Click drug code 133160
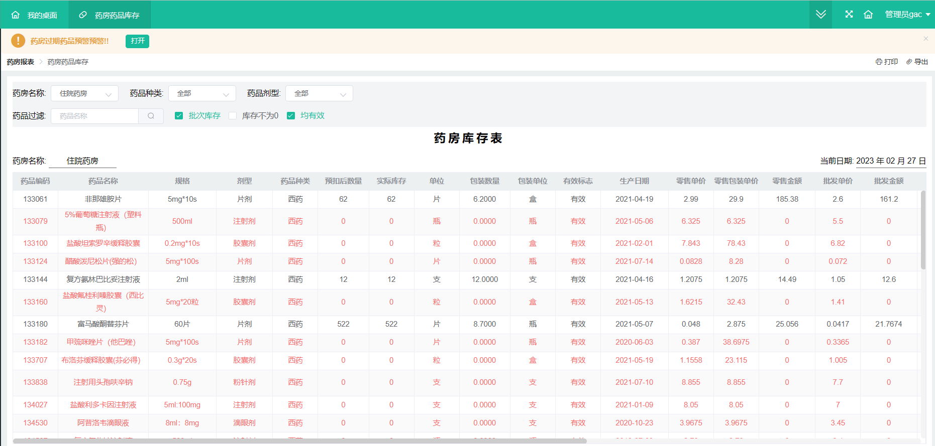935x446 pixels. click(x=35, y=302)
